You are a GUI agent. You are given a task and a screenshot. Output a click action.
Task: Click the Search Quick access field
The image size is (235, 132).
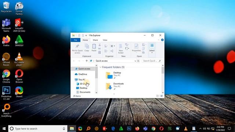(152, 61)
